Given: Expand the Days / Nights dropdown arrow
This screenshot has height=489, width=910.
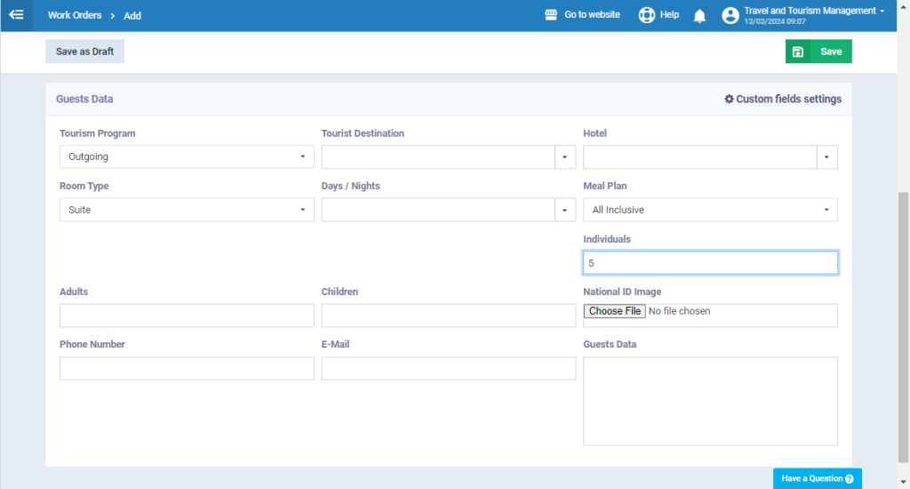Looking at the screenshot, I should coord(565,210).
